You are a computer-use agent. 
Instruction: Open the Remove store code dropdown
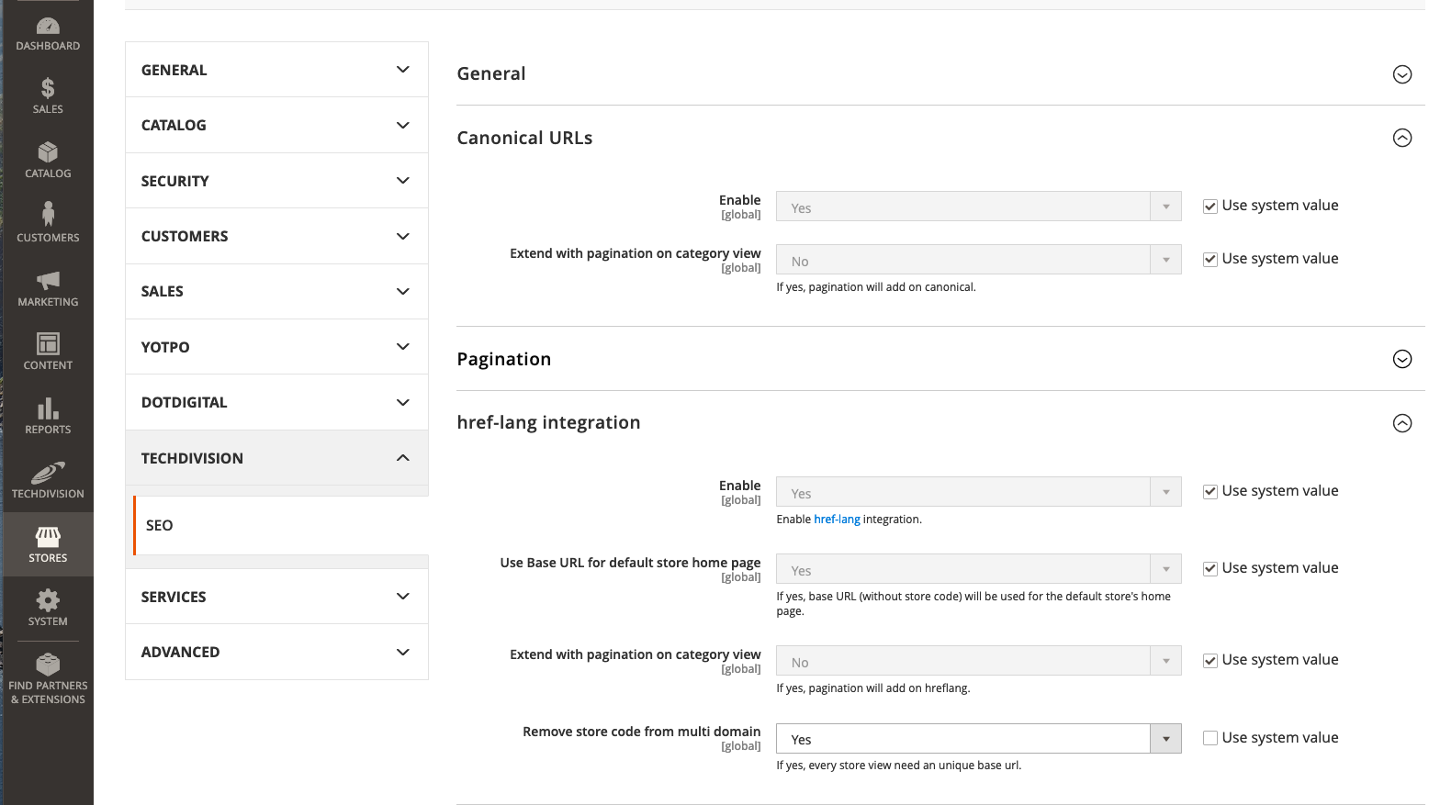coord(1165,738)
